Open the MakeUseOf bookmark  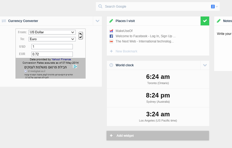(124, 31)
